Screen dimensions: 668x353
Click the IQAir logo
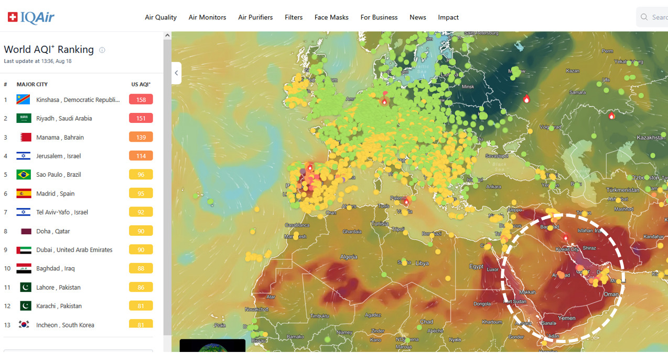tap(31, 17)
